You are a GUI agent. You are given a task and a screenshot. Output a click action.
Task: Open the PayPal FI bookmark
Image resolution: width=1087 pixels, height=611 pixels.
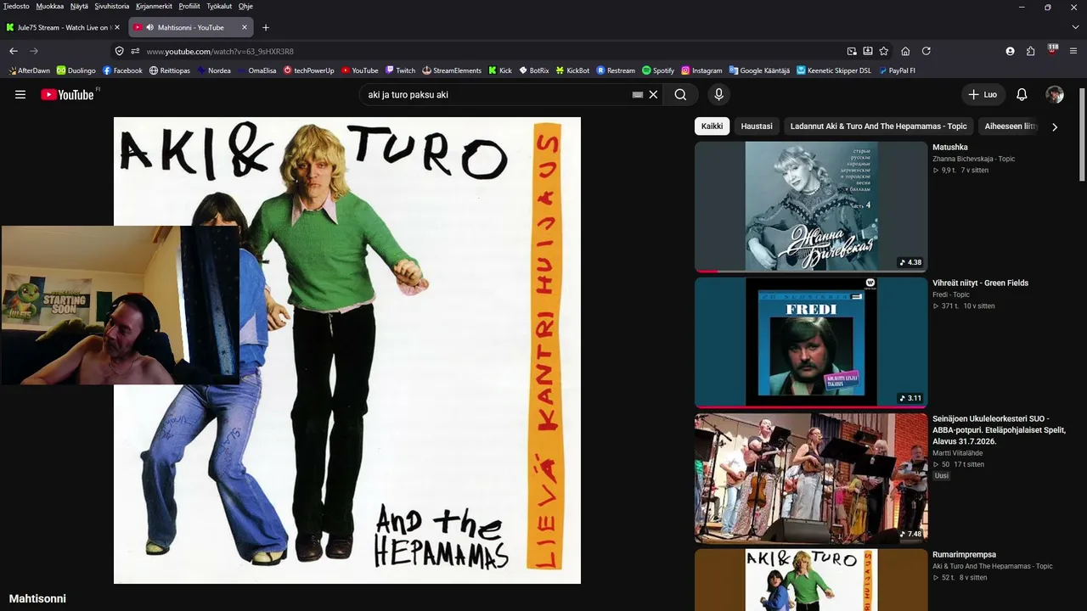point(897,70)
